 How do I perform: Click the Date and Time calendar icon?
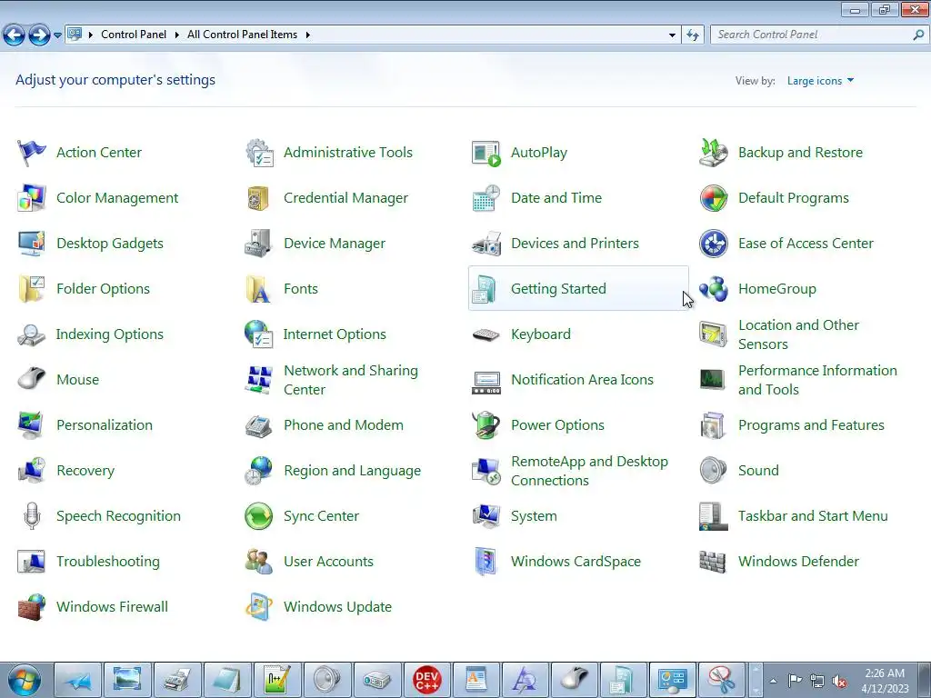[486, 197]
